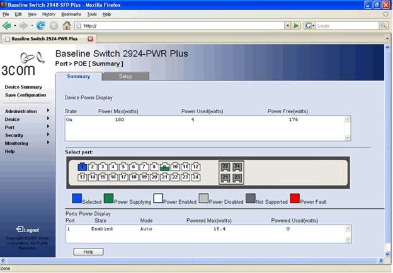Click the light gray Power Disabled swatch
This screenshot has width=393, height=273.
tap(203, 198)
